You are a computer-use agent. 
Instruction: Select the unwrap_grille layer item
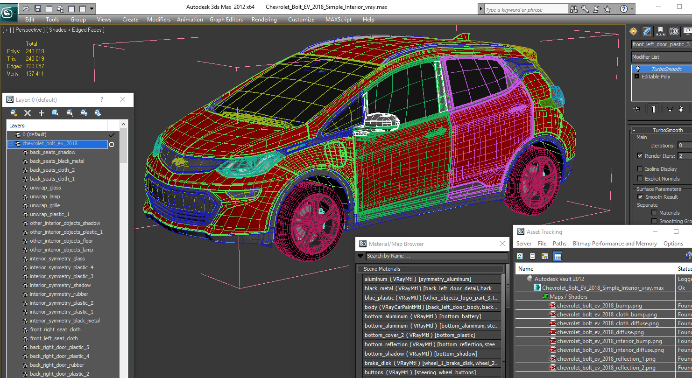[x=45, y=206]
